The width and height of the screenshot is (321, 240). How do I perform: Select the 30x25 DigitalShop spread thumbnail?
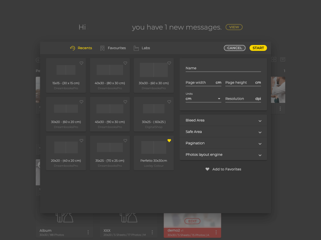[x=154, y=108]
